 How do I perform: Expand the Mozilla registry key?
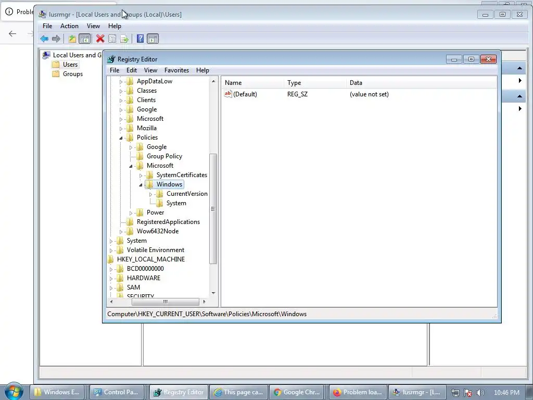(121, 129)
